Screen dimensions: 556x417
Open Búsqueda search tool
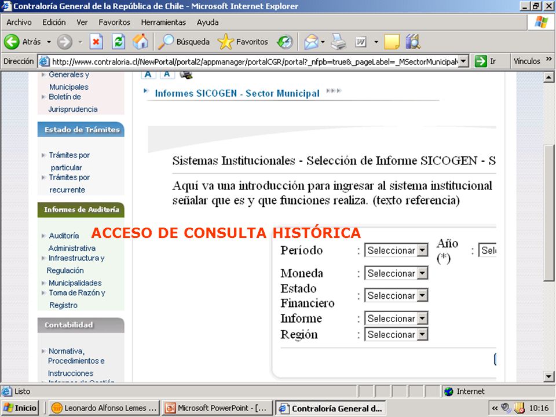pyautogui.click(x=184, y=42)
